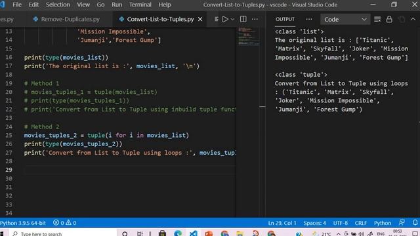420x236 pixels.
Task: Click the feedback icon in status bar
Action: point(402,223)
